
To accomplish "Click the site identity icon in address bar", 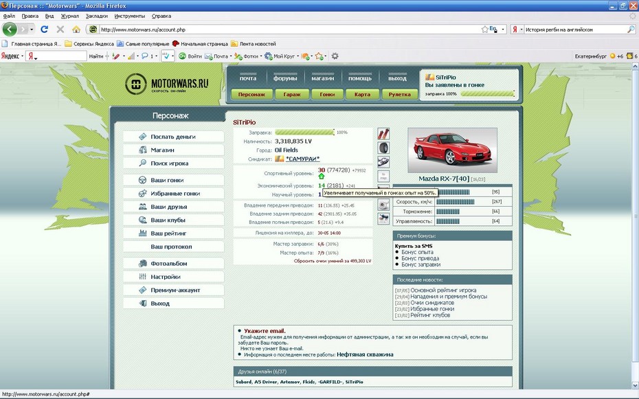I will click(x=93, y=30).
